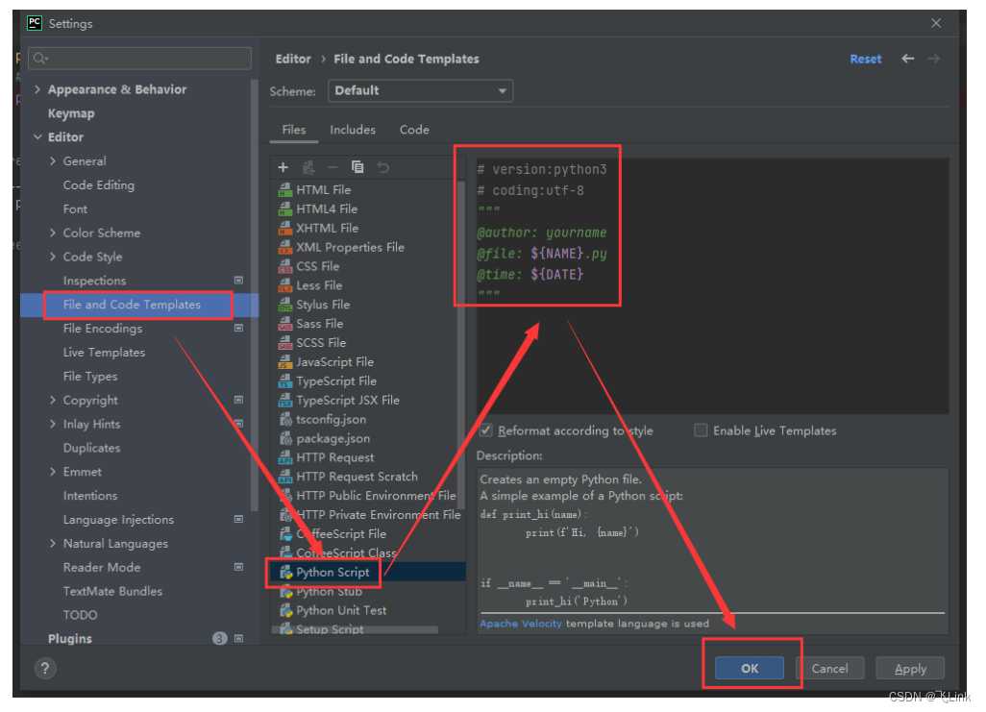This screenshot has width=986, height=712.
Task: Expand the Code Style node
Action: tap(53, 257)
